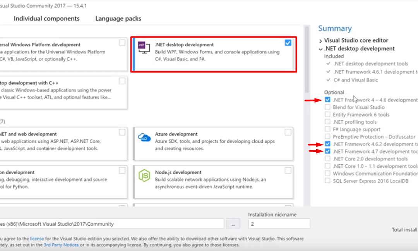Enable F# language support checkbox
The image size is (418, 251).
point(327,129)
